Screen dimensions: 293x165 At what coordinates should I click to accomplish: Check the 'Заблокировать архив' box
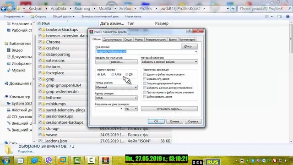click(x=145, y=97)
